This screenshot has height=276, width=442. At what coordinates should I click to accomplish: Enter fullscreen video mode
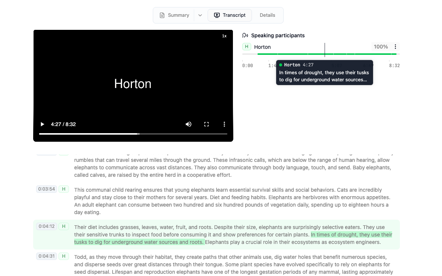[x=206, y=124]
